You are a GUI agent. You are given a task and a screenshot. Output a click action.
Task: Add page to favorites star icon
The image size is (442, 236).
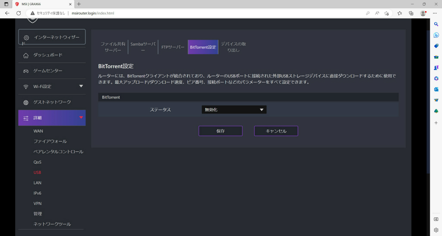point(386,13)
